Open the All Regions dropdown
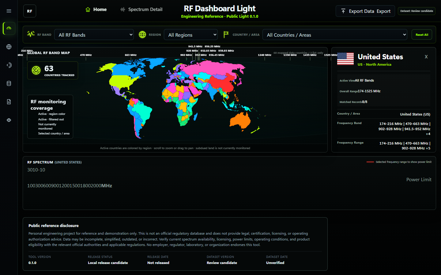This screenshot has height=275, width=441. [191, 35]
